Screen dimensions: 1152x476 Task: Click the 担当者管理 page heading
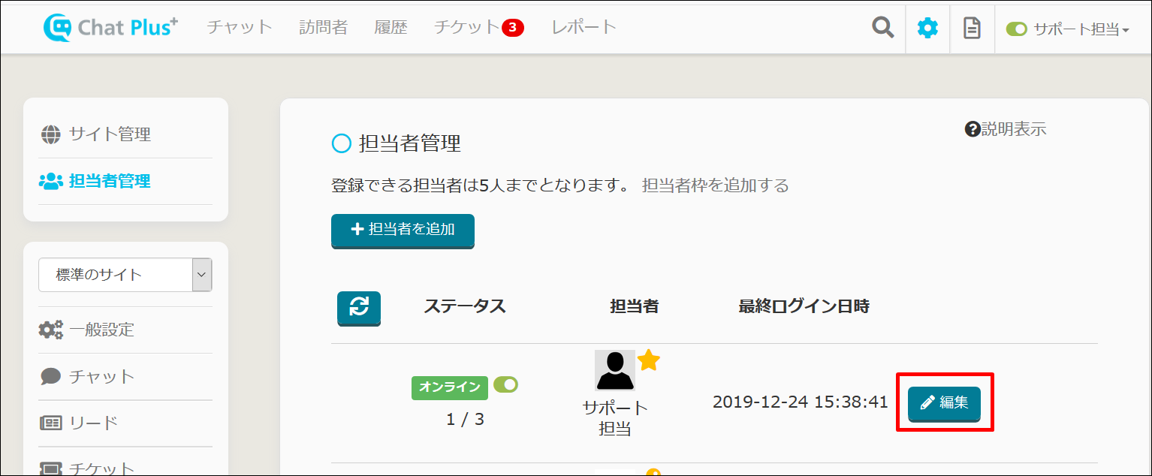[410, 143]
